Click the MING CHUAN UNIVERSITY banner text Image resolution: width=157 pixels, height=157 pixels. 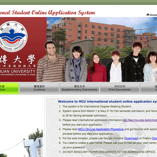[x=18, y=71]
